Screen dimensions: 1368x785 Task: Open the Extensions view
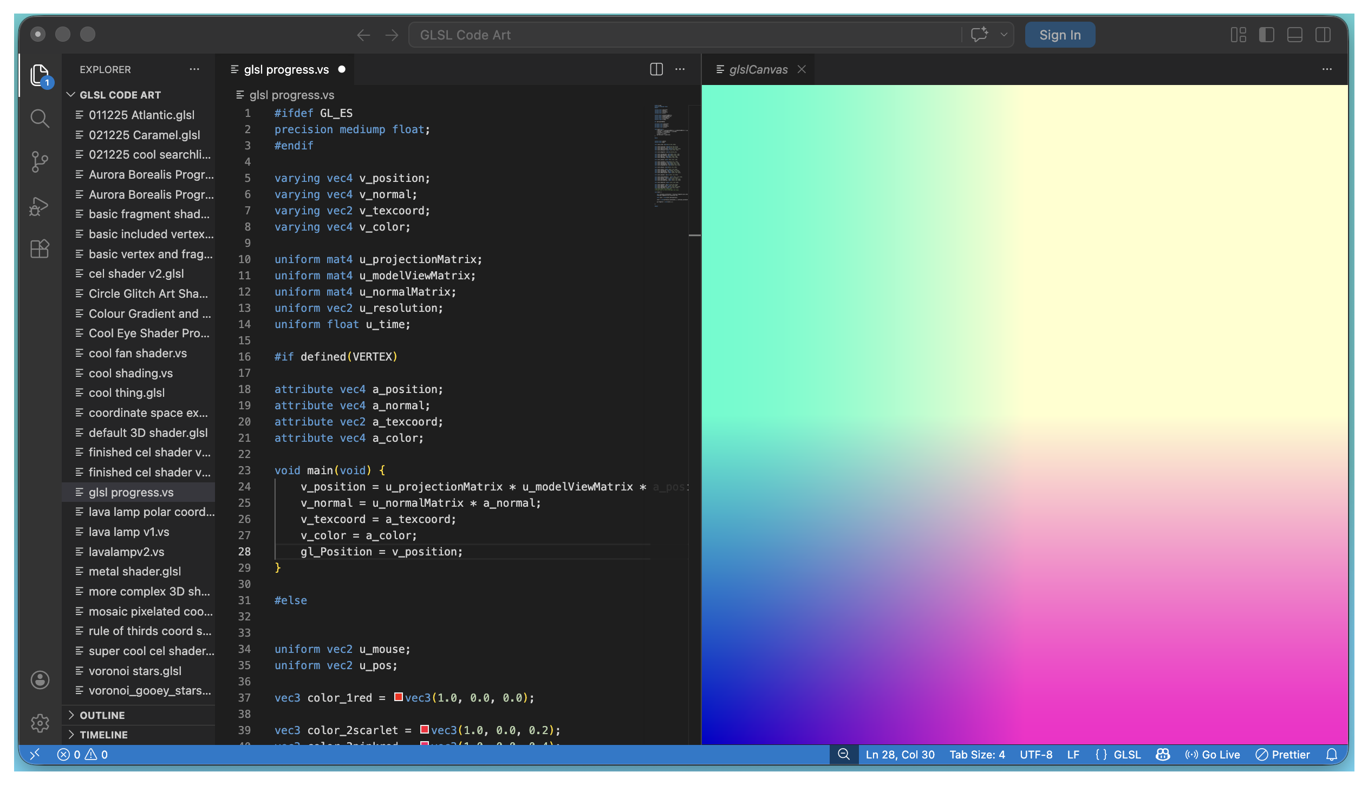40,248
